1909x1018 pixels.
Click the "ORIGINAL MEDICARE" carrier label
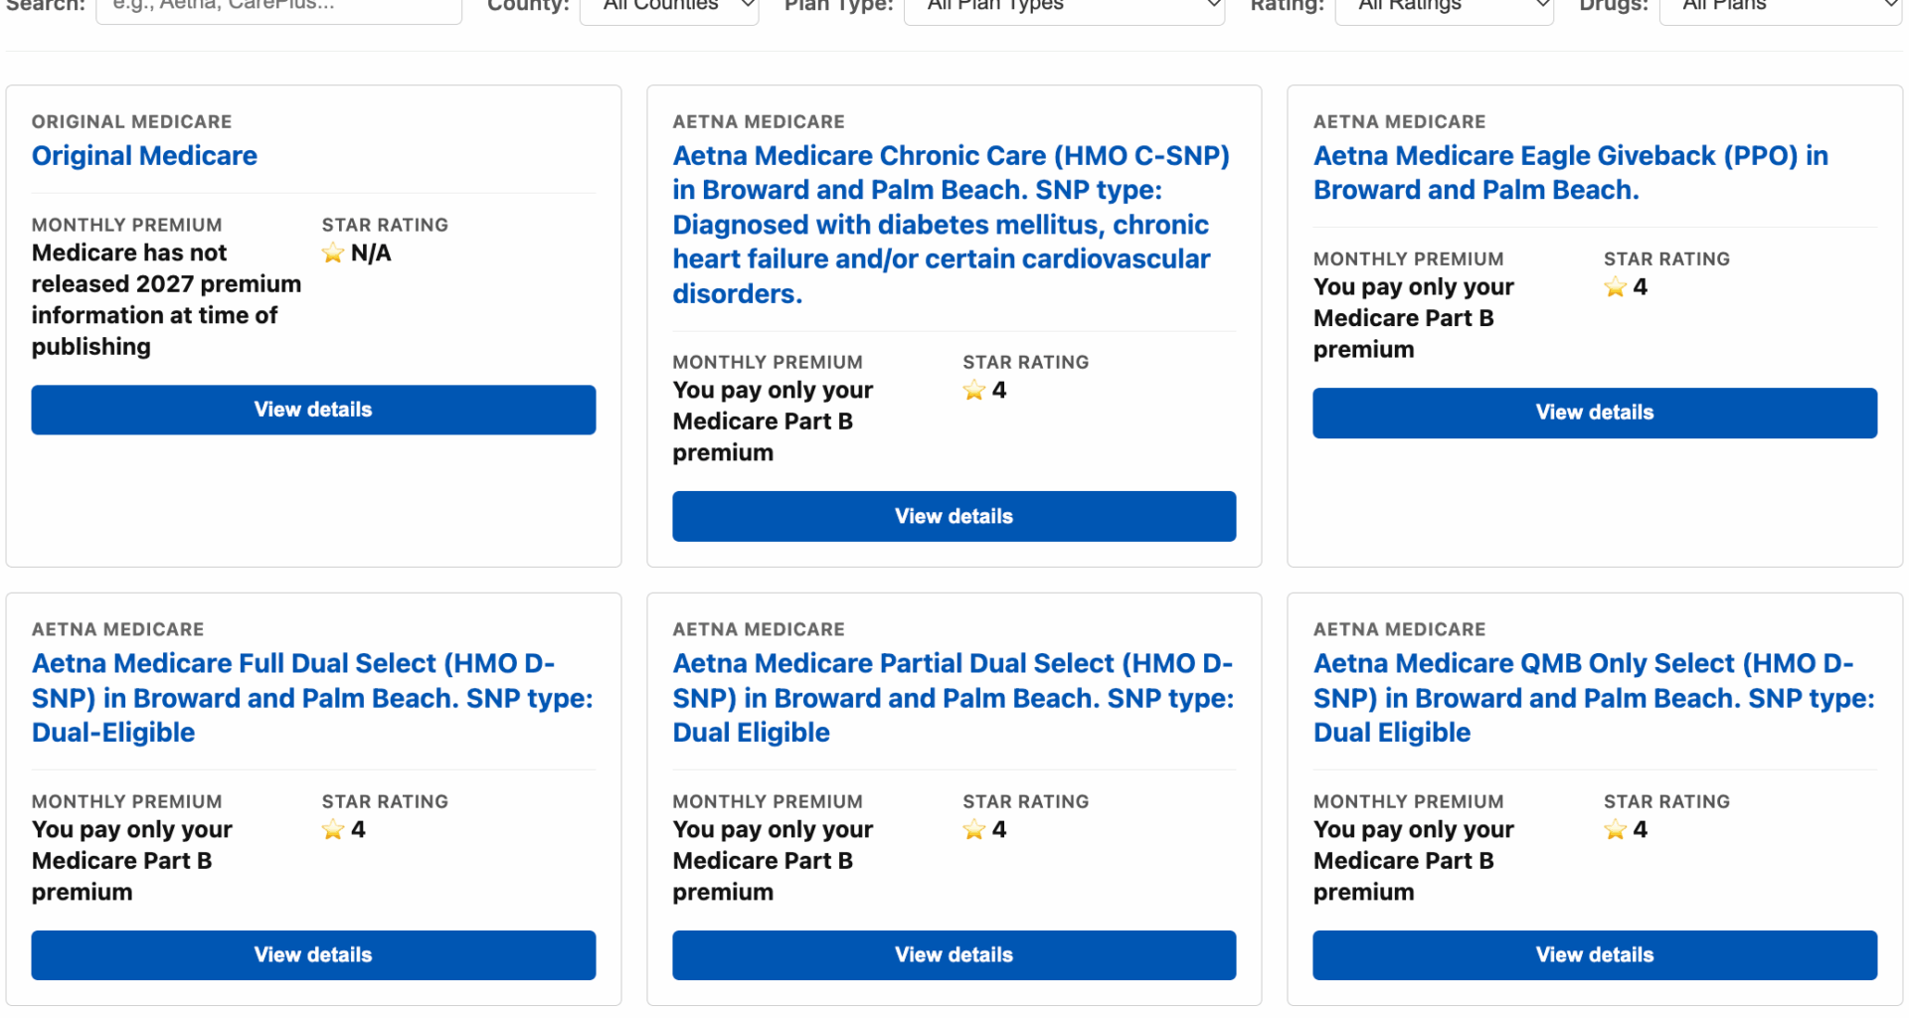pyautogui.click(x=131, y=121)
